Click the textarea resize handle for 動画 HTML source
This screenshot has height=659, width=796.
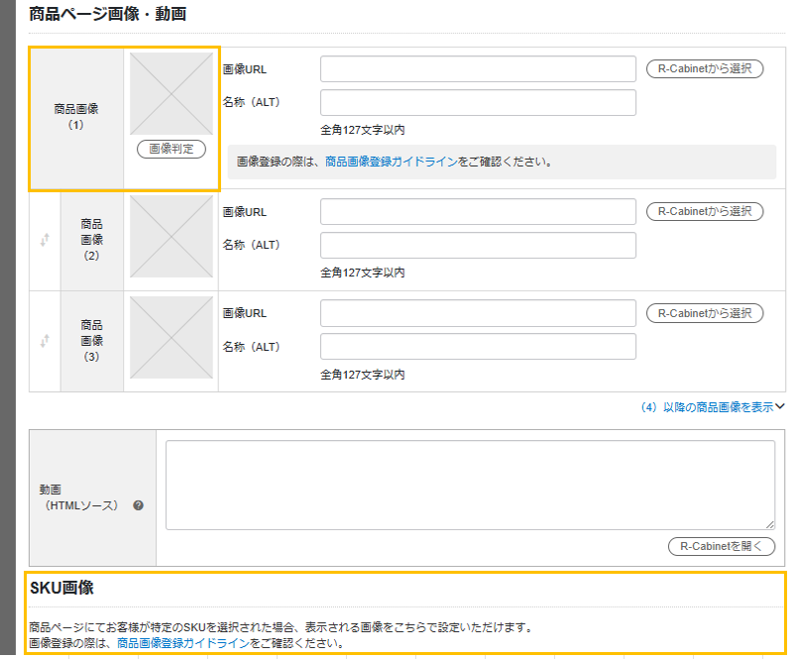771,524
